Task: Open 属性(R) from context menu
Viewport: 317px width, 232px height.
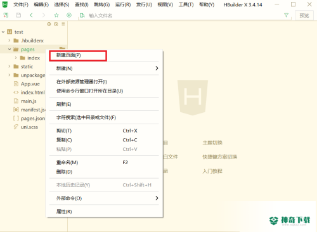Action: 104,212
